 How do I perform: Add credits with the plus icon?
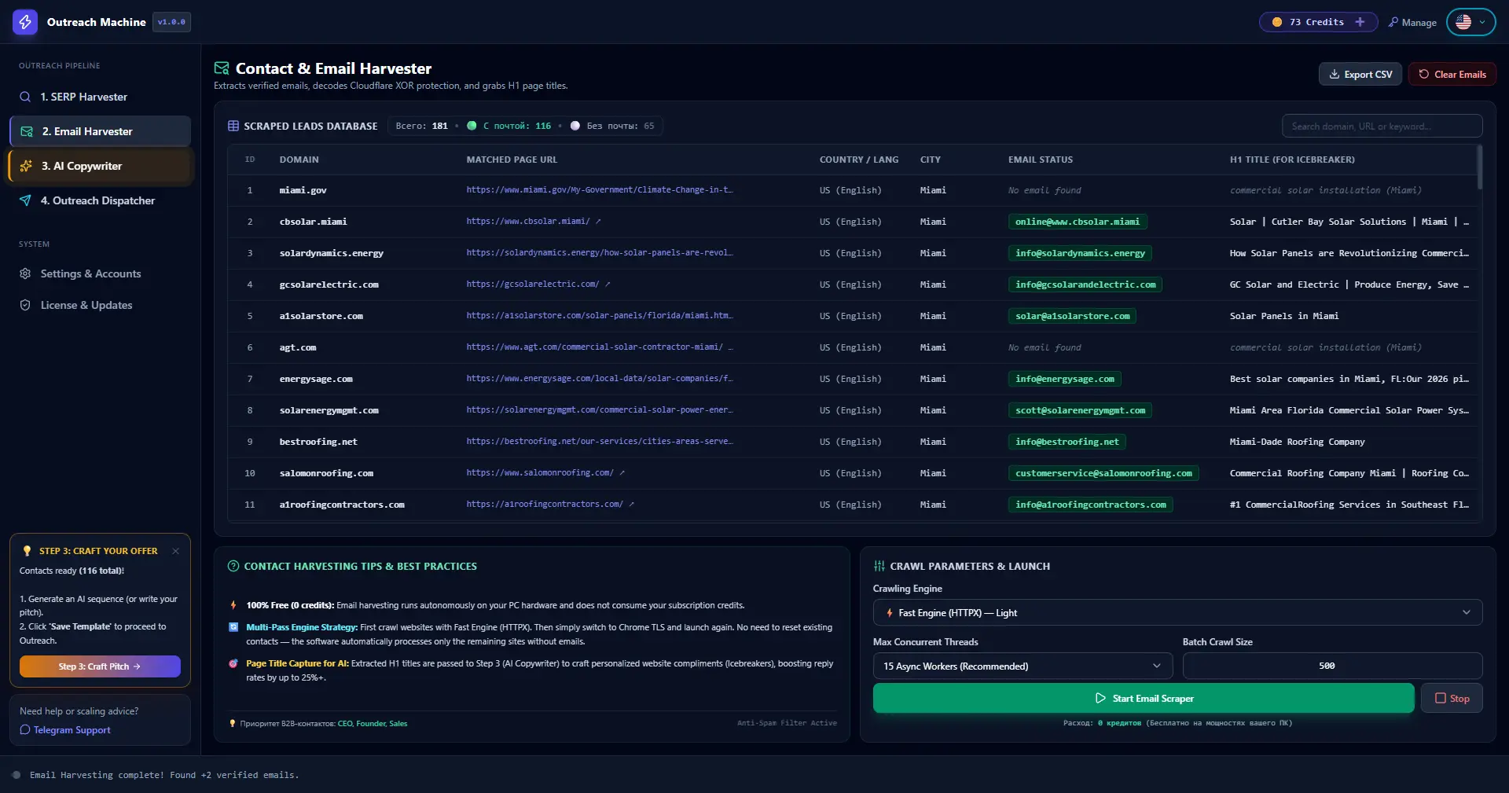coord(1360,22)
